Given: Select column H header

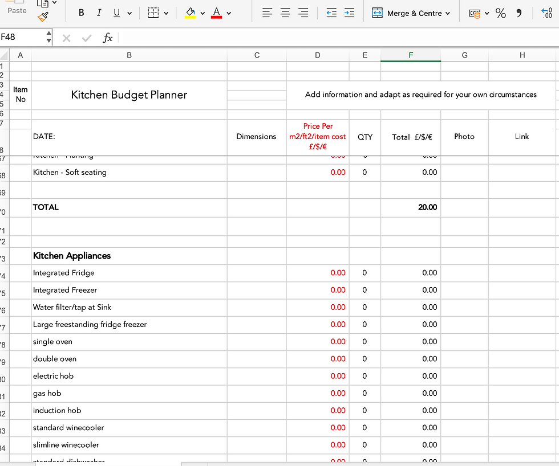Looking at the screenshot, I should pyautogui.click(x=522, y=55).
